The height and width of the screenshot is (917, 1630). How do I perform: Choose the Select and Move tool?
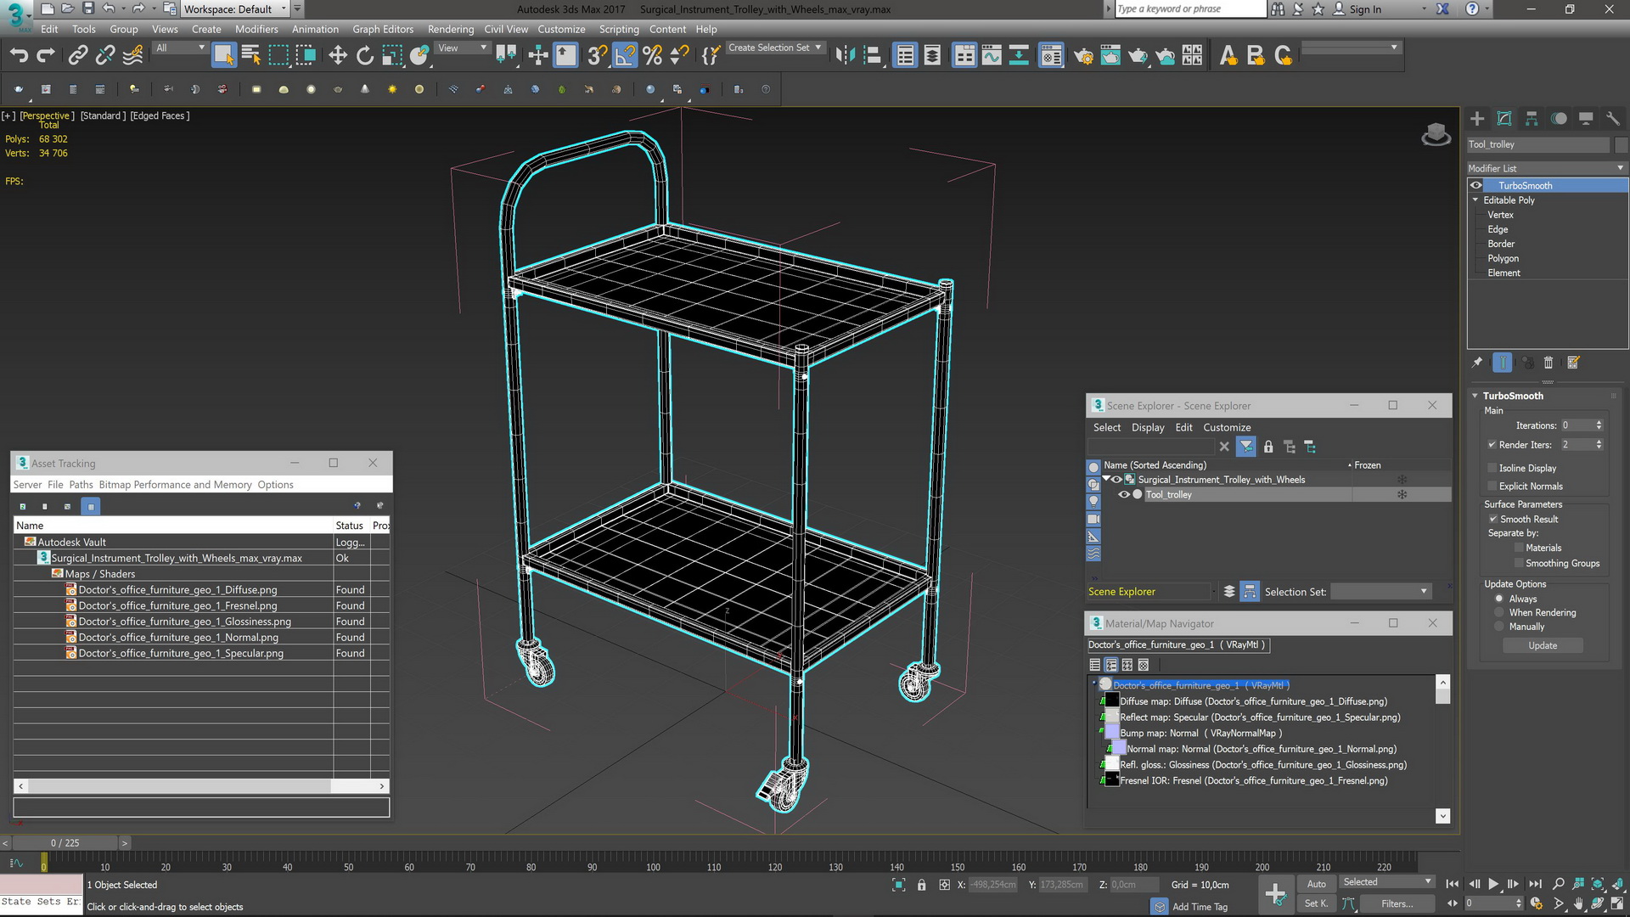tap(338, 56)
